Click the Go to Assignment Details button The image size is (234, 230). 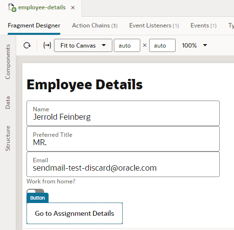point(75,213)
